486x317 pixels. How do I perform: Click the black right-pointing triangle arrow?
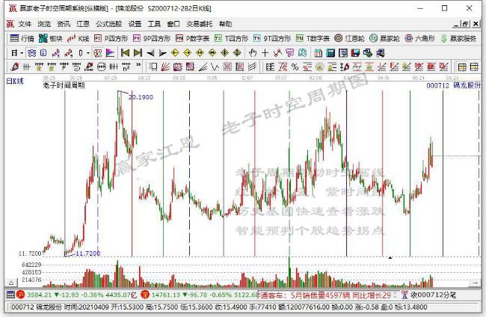(x=163, y=53)
